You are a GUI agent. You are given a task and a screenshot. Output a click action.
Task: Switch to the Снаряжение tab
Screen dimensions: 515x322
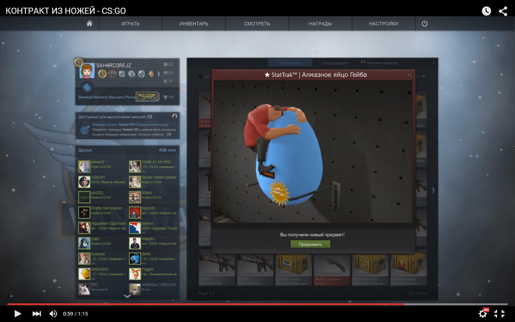335,63
